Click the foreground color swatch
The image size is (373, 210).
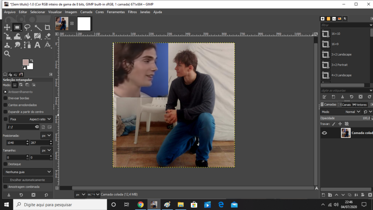tap(25, 62)
